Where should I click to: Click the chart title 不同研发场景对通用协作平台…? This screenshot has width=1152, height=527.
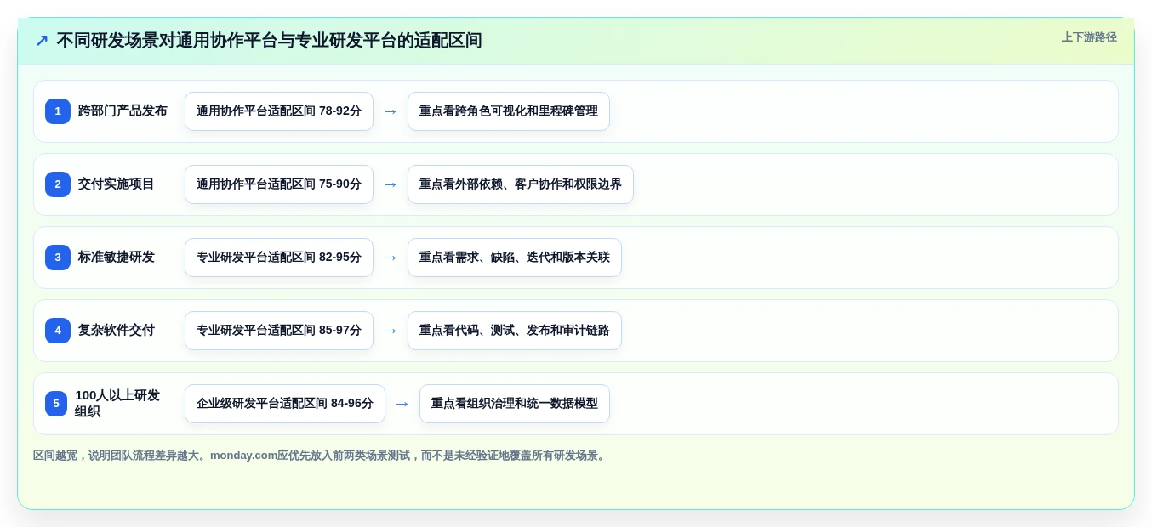(269, 41)
